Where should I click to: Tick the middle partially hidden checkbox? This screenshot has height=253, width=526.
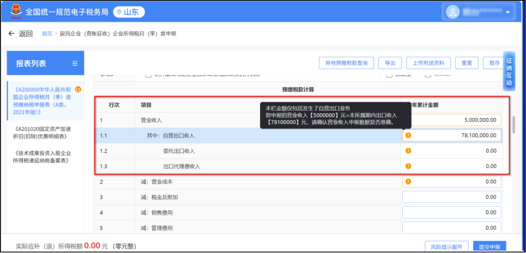click(389, 75)
